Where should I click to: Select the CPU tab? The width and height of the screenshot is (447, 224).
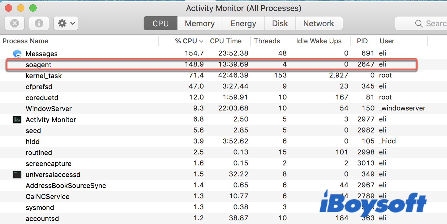160,23
